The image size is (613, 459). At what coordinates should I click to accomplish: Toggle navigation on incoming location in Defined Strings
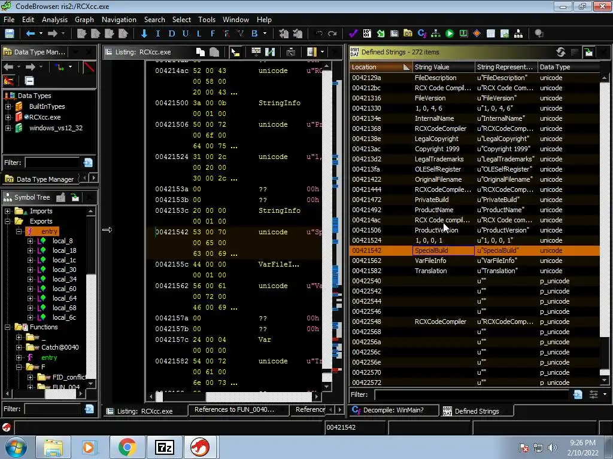(x=588, y=52)
